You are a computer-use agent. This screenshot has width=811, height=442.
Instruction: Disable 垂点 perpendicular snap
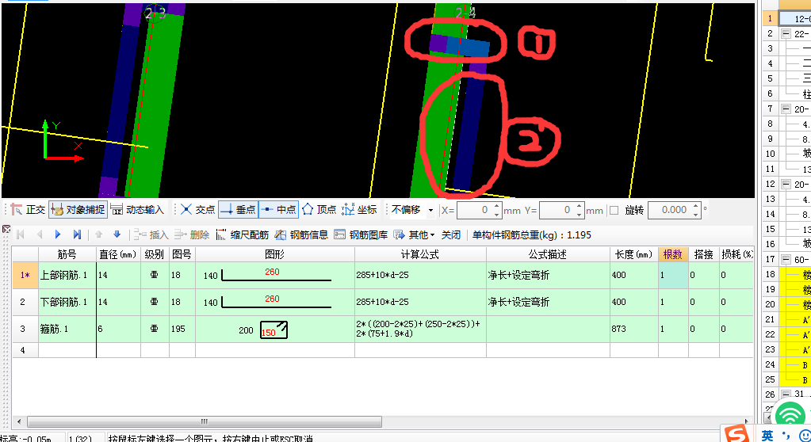coord(238,209)
